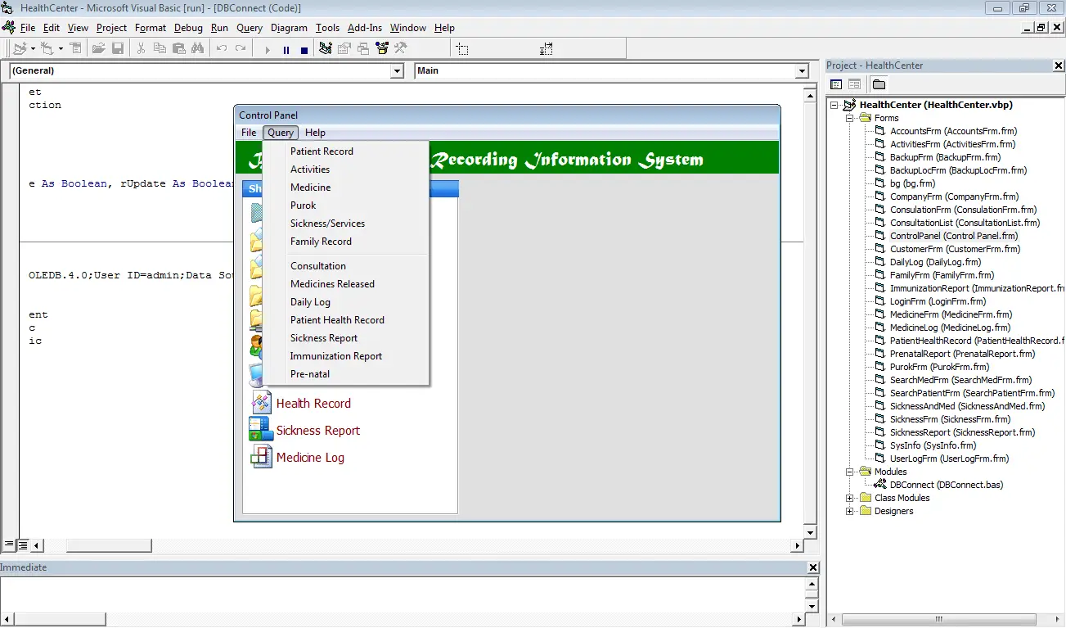The height and width of the screenshot is (628, 1066).
Task: Select AccountsFrm (AccountsFrm.frm) in the project tree
Action: click(953, 131)
